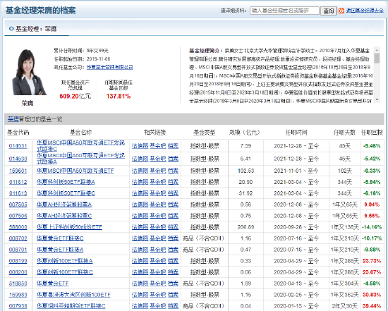The height and width of the screenshot is (311, 388).
Task: Click 基金吧 in the 014531 row
Action: click(158, 146)
